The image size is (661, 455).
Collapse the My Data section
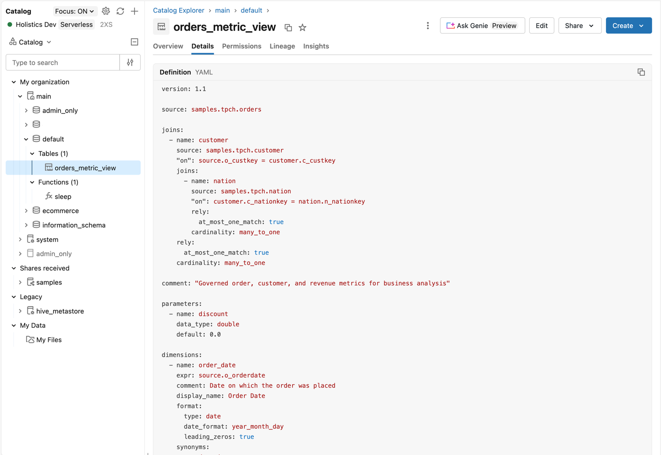(14, 326)
